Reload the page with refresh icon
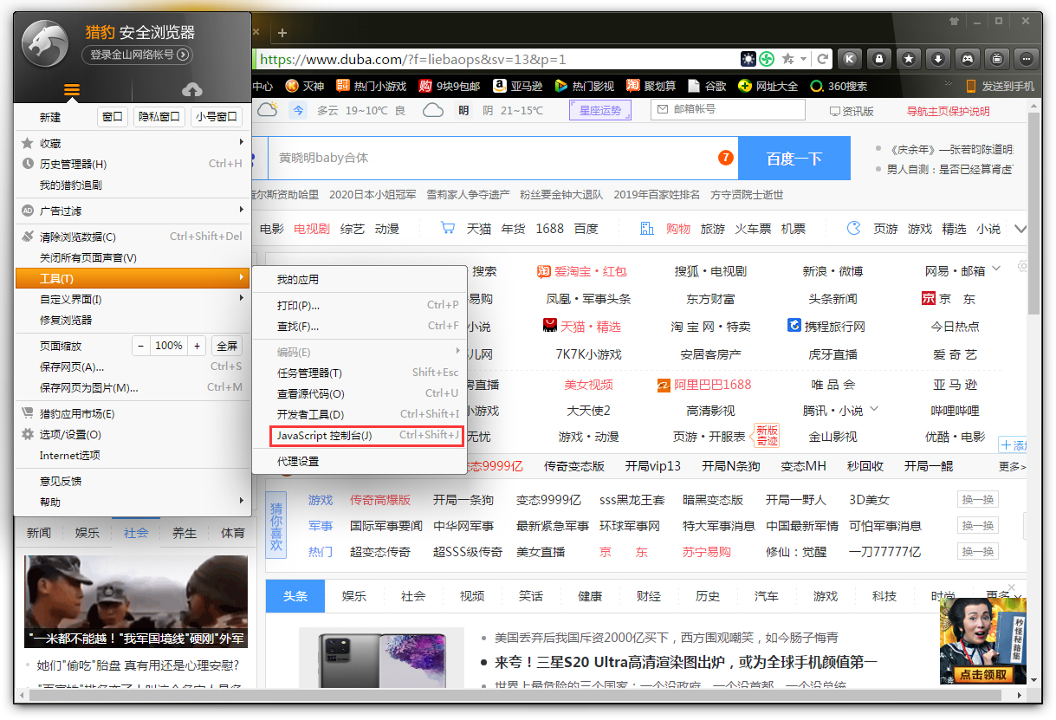Screen dimensions: 1056x720 click(x=823, y=58)
